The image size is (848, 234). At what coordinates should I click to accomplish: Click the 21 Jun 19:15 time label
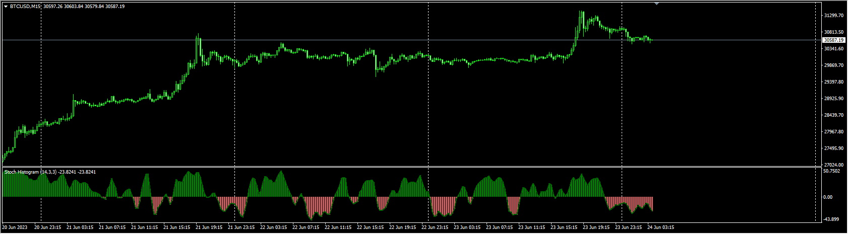click(x=209, y=227)
